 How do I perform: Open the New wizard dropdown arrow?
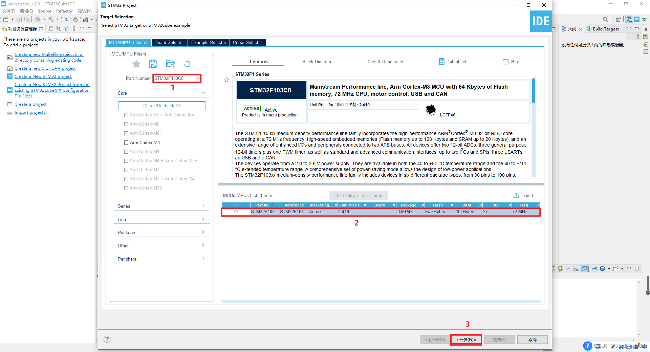coord(12,19)
